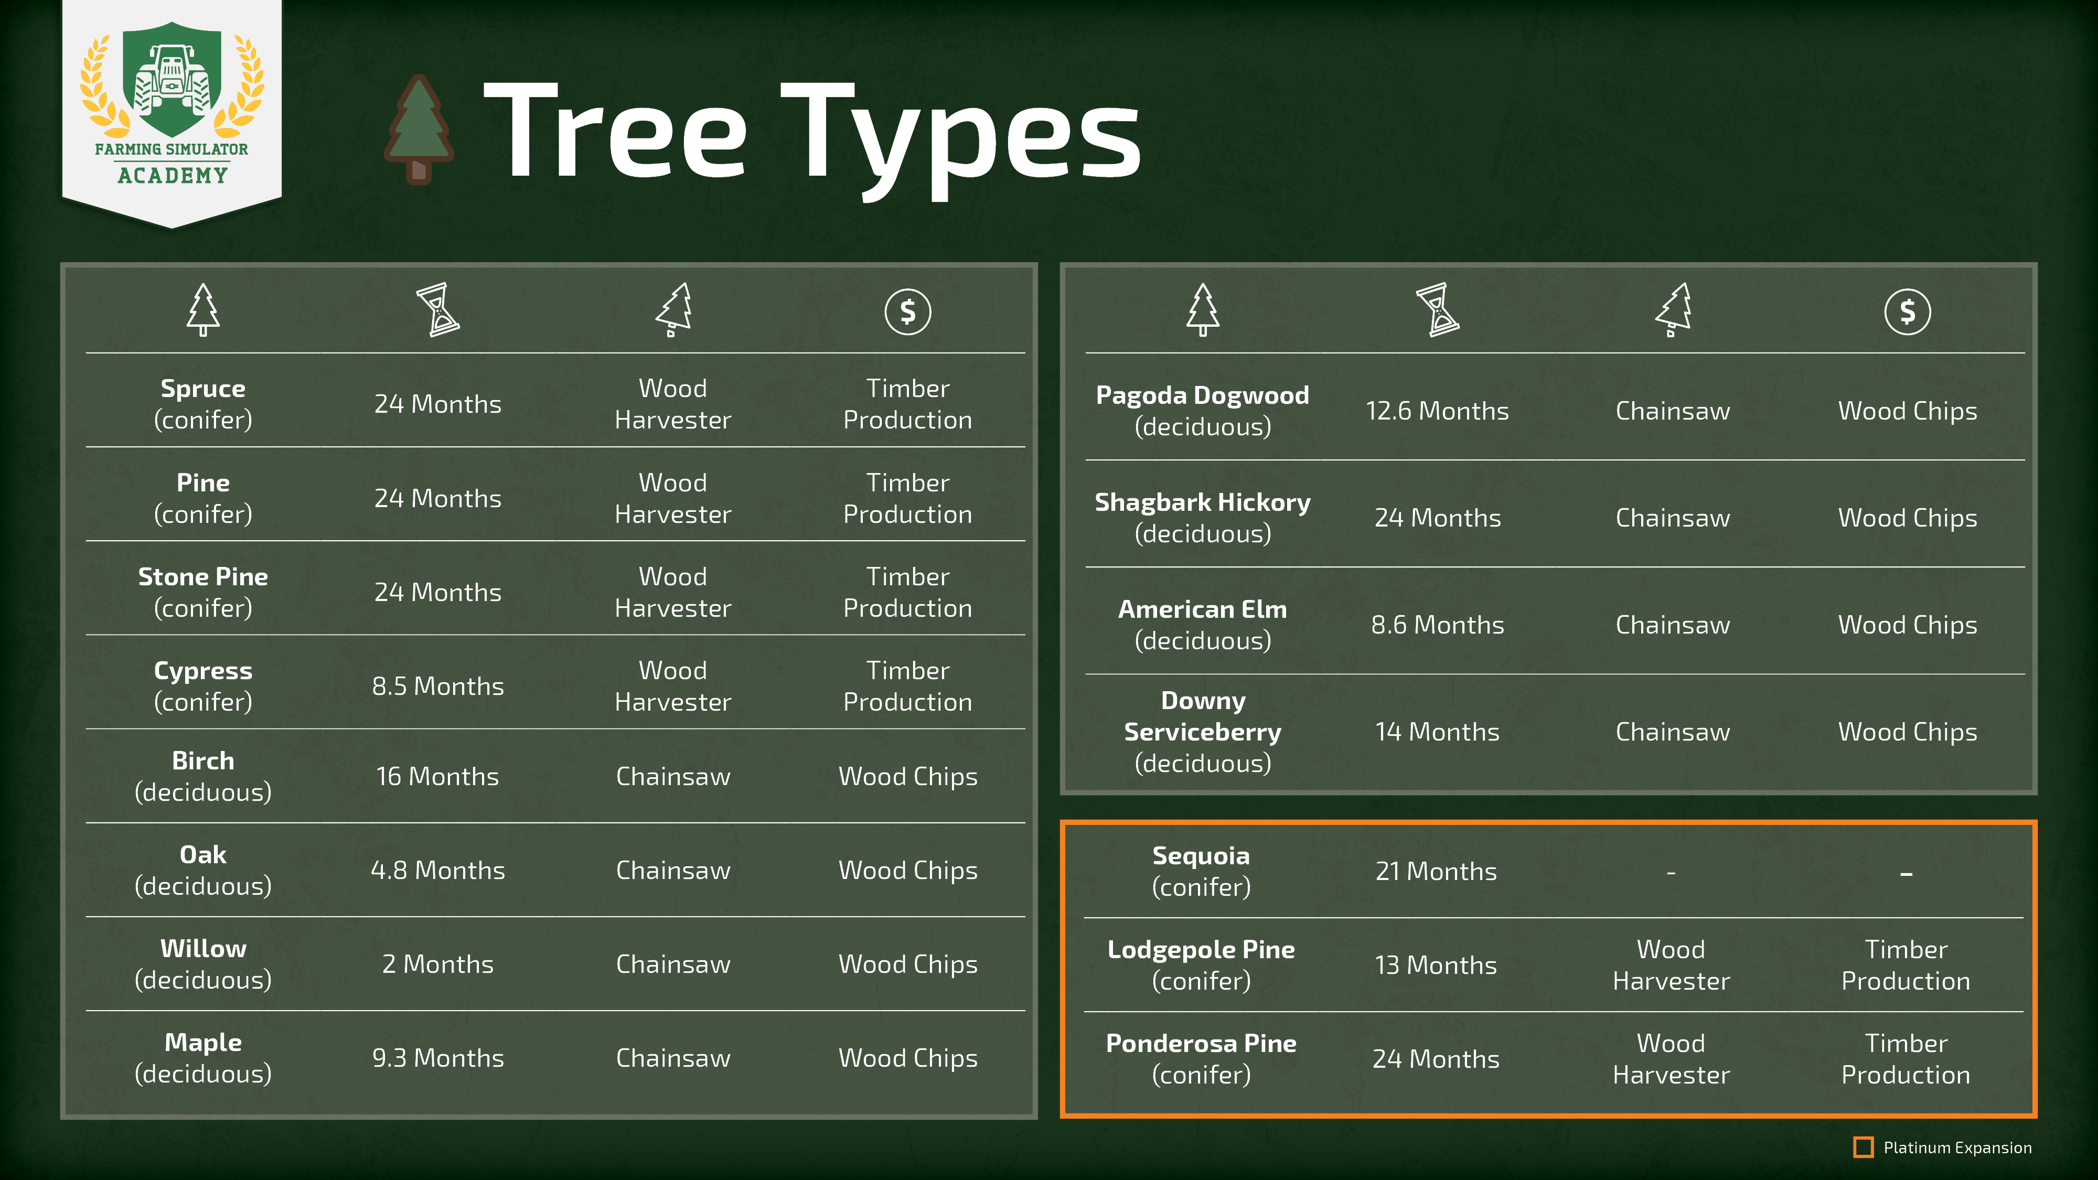Click the dollar sign icon in left table
The height and width of the screenshot is (1180, 2098).
click(907, 312)
